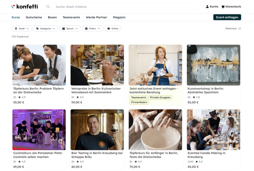Viewport: 254px width, 171px height.
Task: Click the search field Stadt, Erlebnis
Action: point(121,7)
